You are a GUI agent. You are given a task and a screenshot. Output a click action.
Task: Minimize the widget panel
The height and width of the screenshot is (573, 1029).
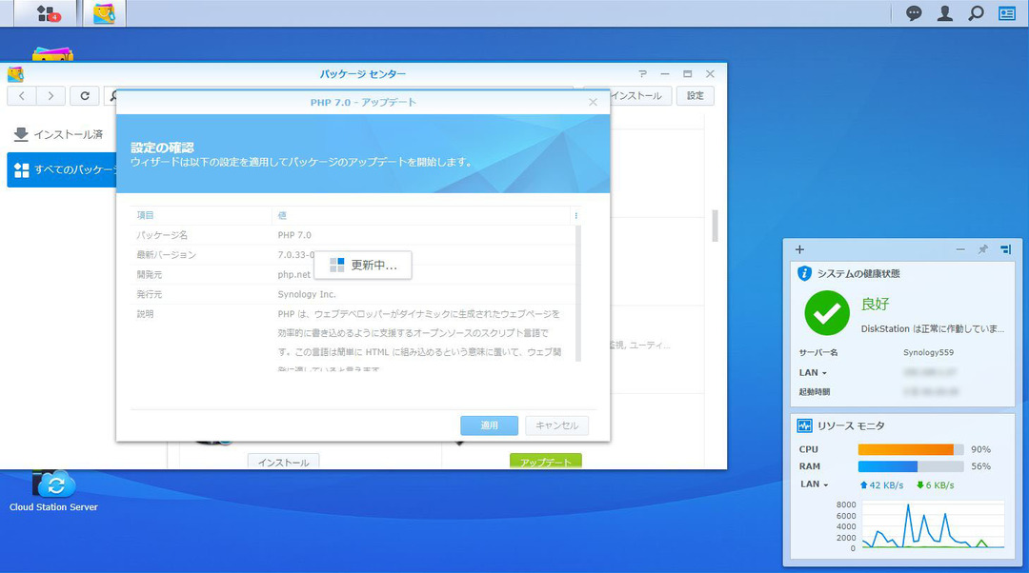[x=960, y=249]
